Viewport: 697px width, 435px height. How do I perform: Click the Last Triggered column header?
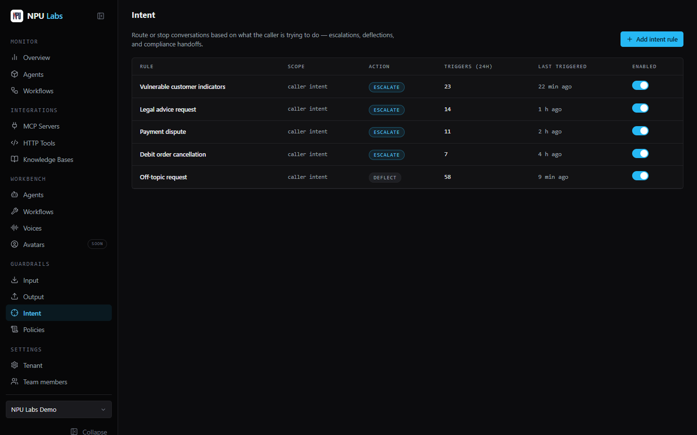(x=562, y=67)
